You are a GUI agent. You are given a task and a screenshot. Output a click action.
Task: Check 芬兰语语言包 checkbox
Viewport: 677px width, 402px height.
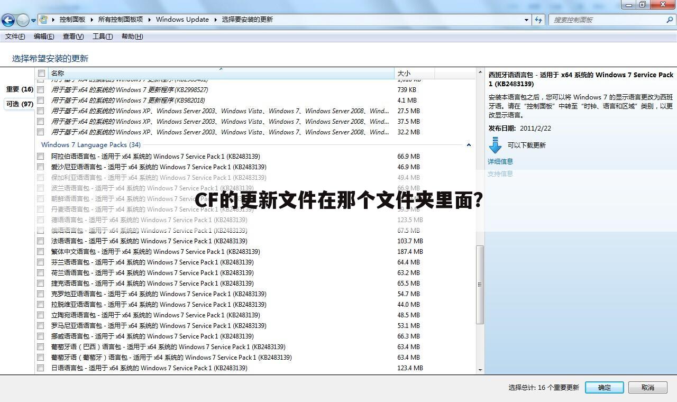(41, 262)
